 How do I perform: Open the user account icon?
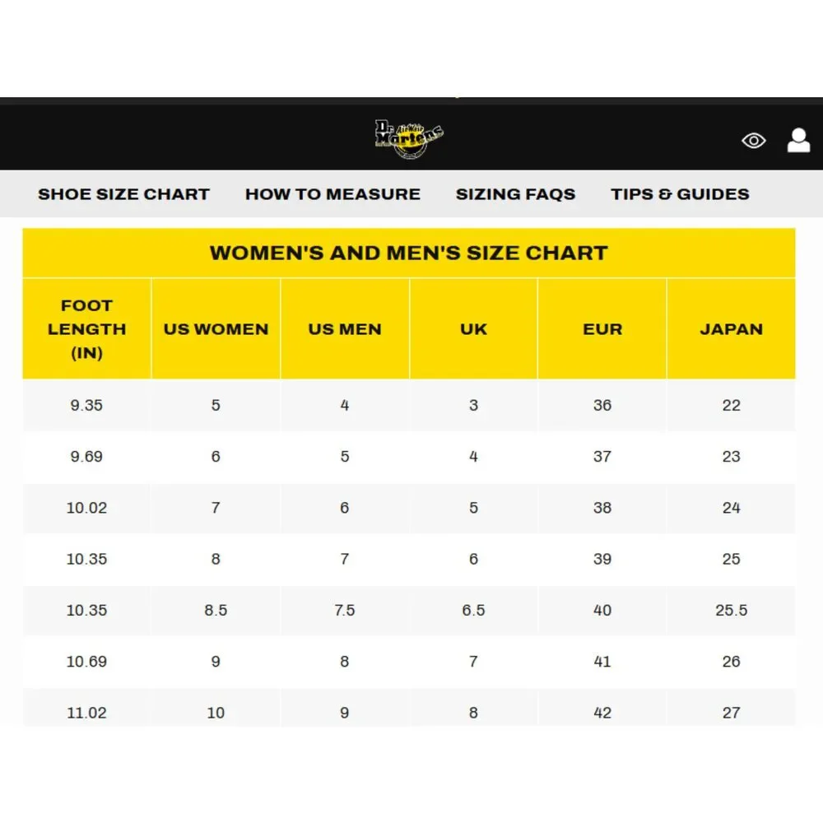click(798, 140)
